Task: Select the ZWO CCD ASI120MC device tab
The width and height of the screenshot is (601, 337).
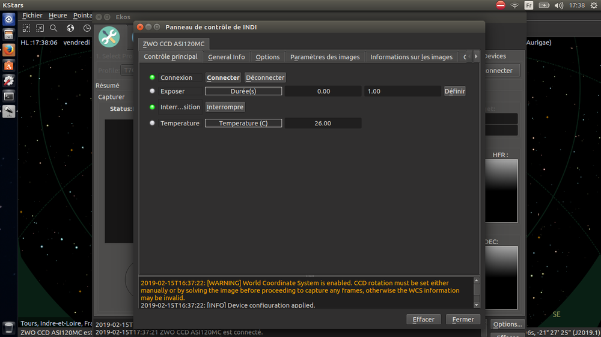Action: pyautogui.click(x=174, y=44)
